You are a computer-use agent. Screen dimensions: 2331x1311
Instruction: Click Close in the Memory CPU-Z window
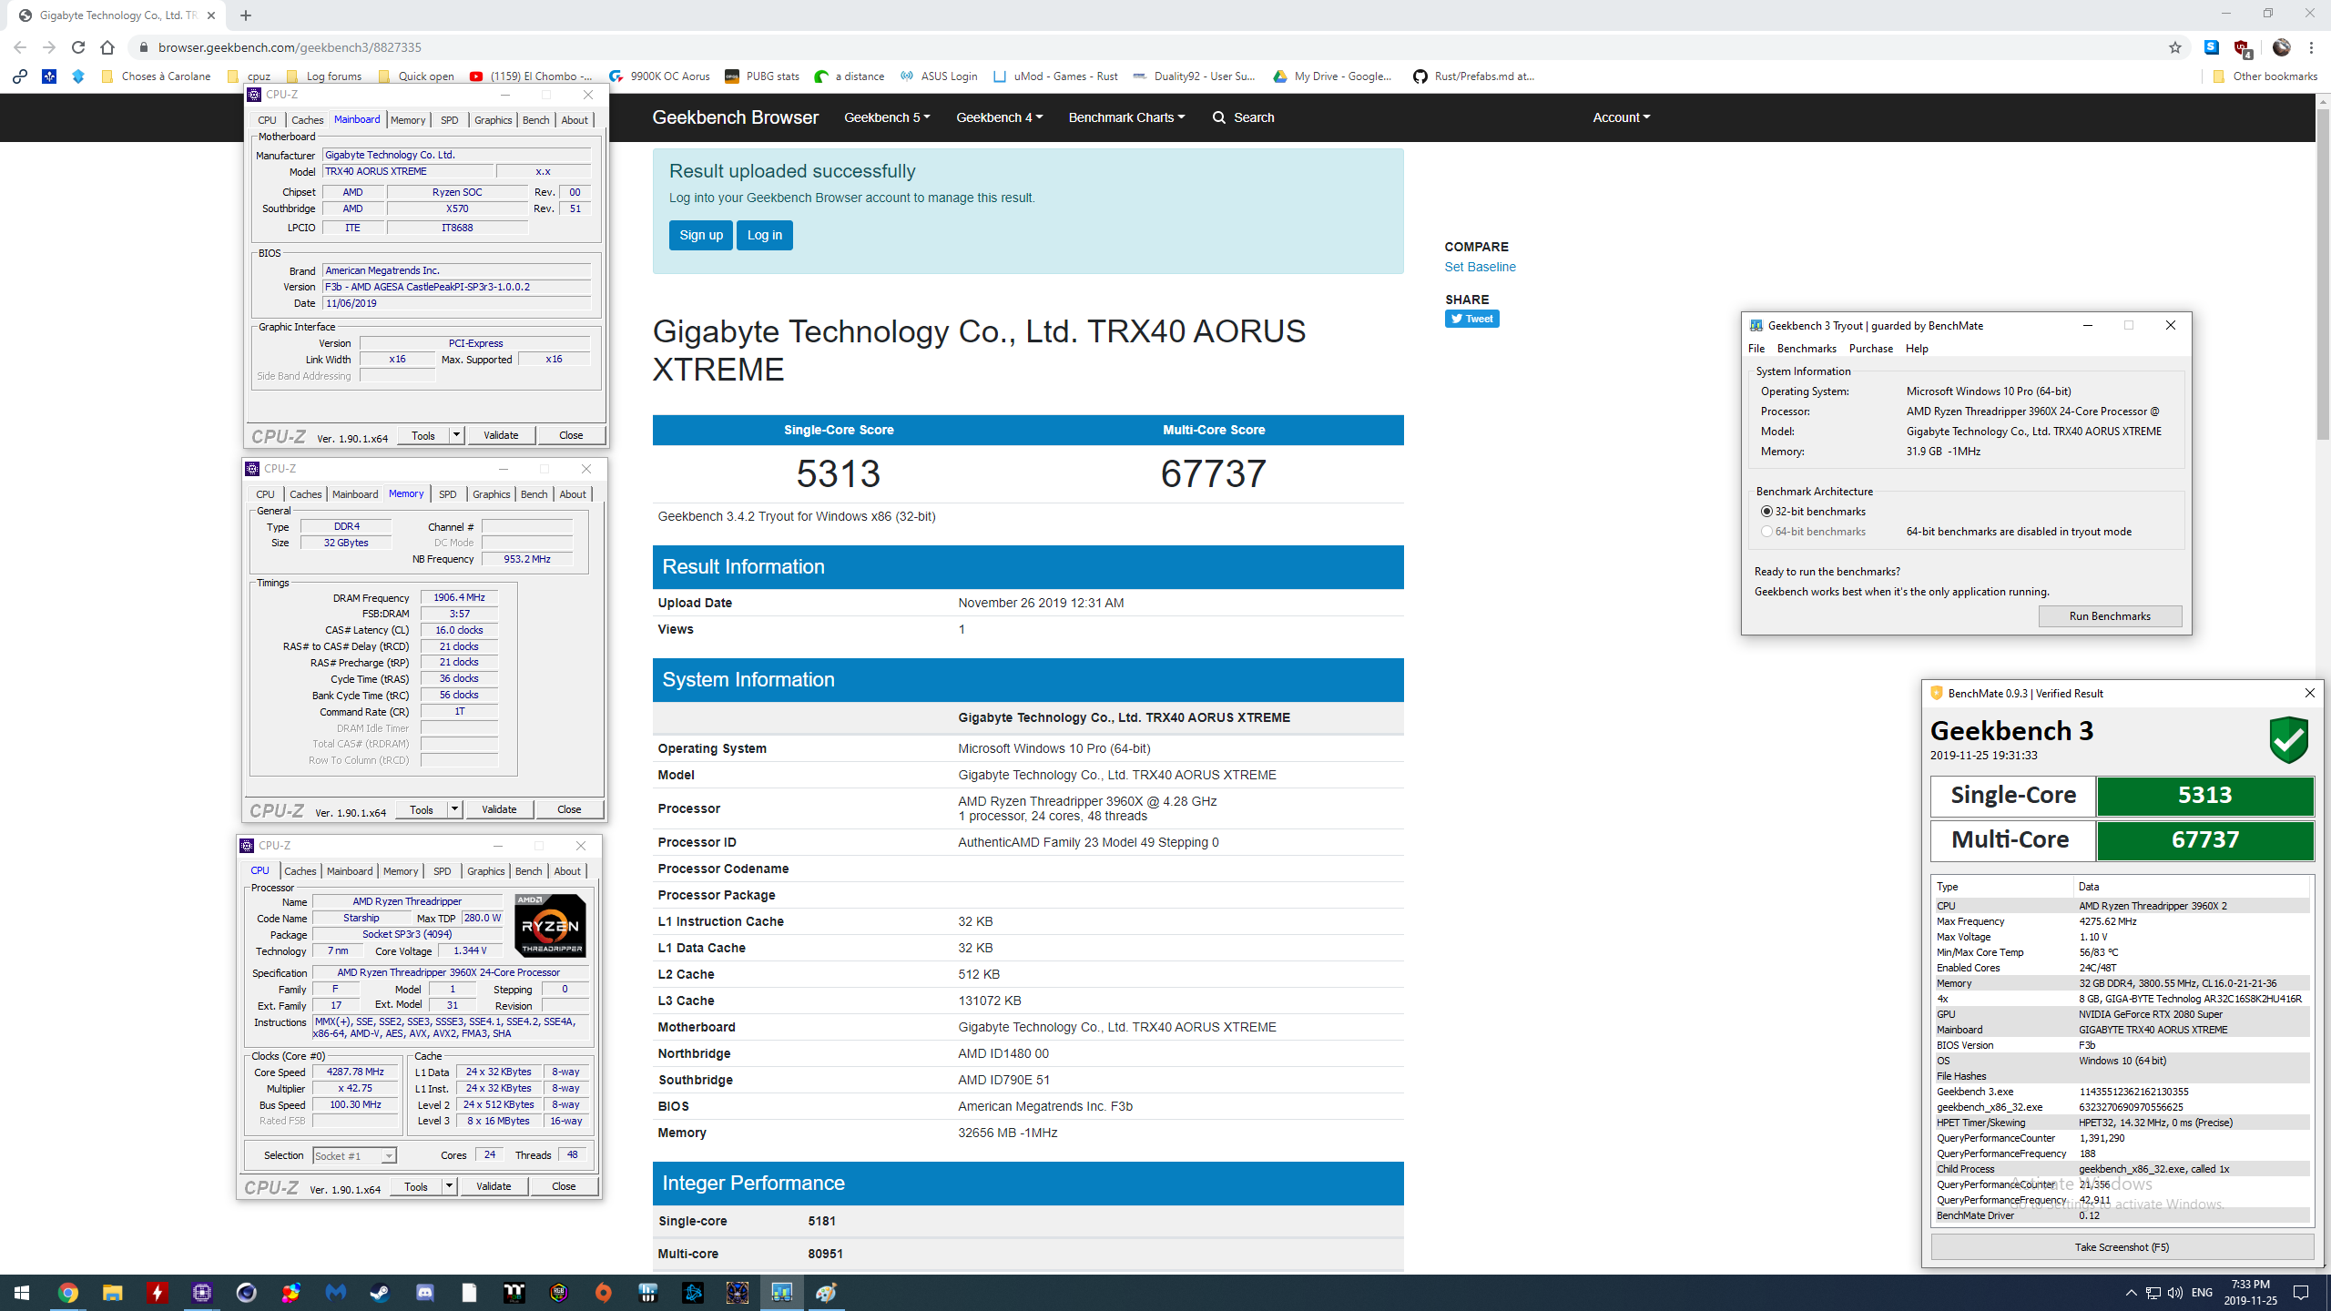pyautogui.click(x=569, y=809)
